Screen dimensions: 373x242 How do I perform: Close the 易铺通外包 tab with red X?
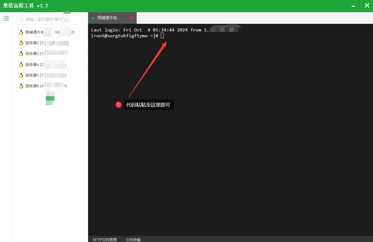point(132,18)
